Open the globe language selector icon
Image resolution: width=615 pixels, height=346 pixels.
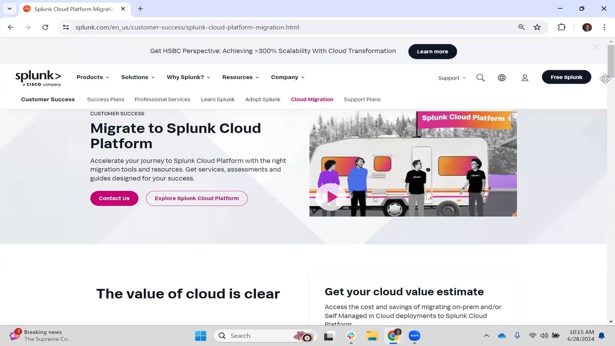click(x=502, y=77)
